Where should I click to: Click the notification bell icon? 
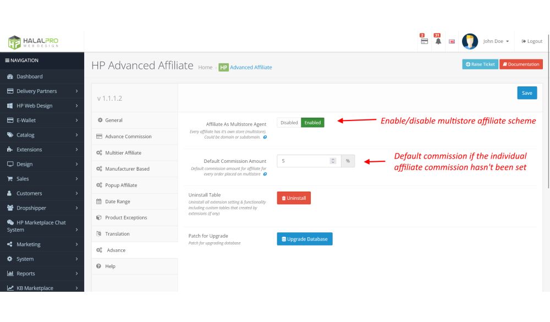pyautogui.click(x=438, y=41)
